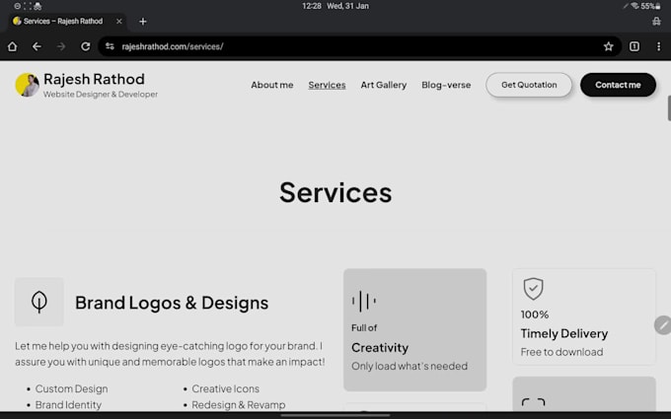Click 'Free to download' text

(x=561, y=352)
